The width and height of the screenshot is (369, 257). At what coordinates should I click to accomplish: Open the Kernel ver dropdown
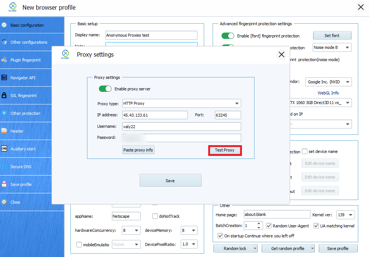tap(345, 214)
